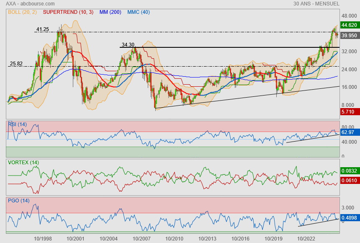Click the blue RSI value 62.97 tag
The height and width of the screenshot is (243, 360).
point(348,132)
